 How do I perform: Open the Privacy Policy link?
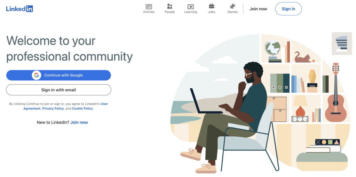pyautogui.click(x=53, y=108)
